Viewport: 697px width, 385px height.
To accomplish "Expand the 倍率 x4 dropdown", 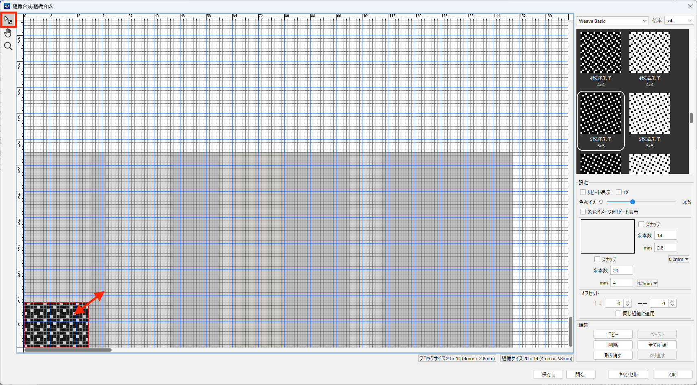I will pyautogui.click(x=679, y=21).
